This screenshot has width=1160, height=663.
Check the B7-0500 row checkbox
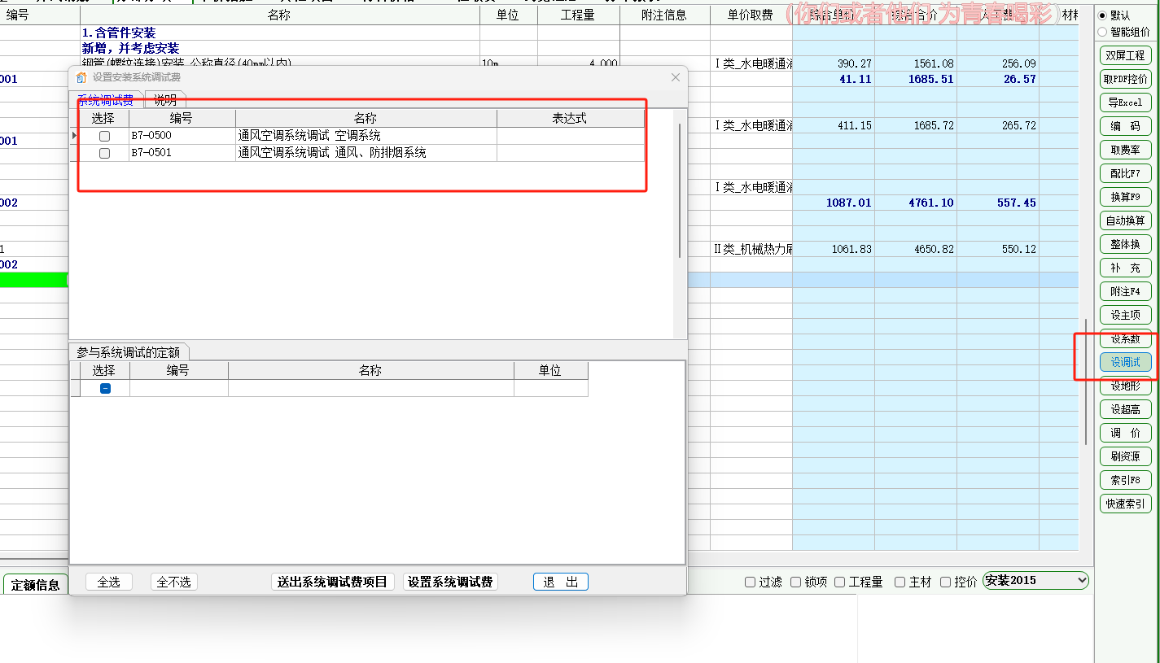pyautogui.click(x=104, y=137)
